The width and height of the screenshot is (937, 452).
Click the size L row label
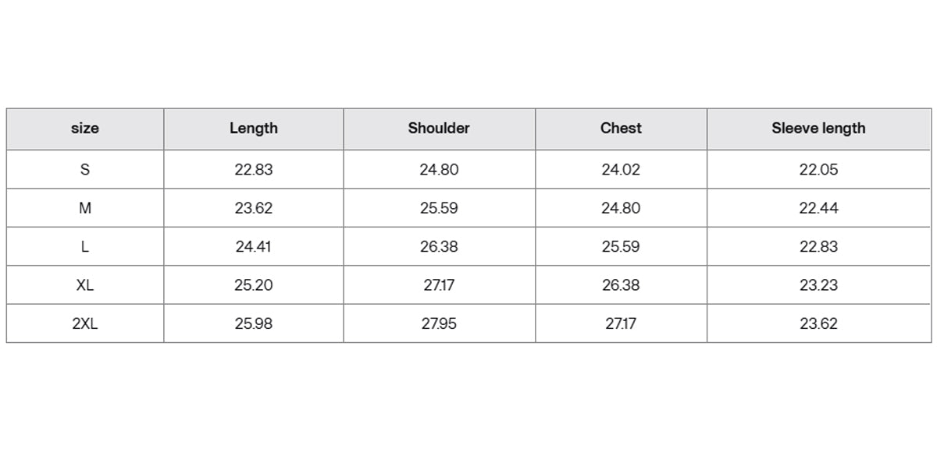85,246
